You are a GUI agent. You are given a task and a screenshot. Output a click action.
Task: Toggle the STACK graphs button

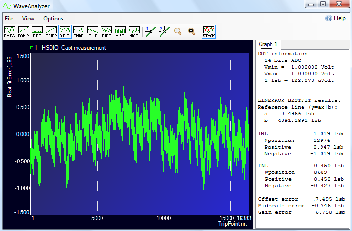pyautogui.click(x=208, y=32)
